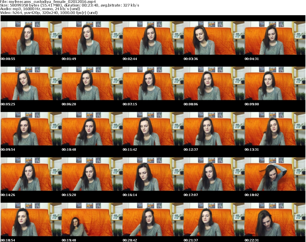Pick the frame captured at 00:10:48

click(x=92, y=129)
